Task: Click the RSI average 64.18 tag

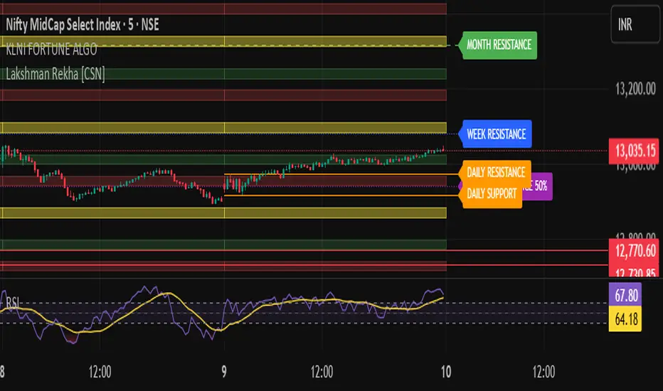Action: tap(625, 318)
